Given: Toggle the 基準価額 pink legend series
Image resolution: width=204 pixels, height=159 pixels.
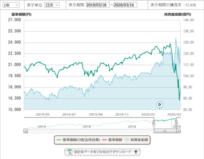Looking at the screenshot, I should (x=112, y=140).
